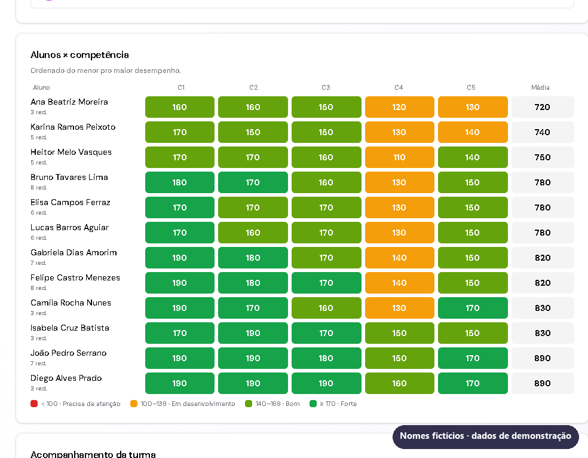Select Gabriela Dias Amorim's C1 score 190

click(x=180, y=258)
